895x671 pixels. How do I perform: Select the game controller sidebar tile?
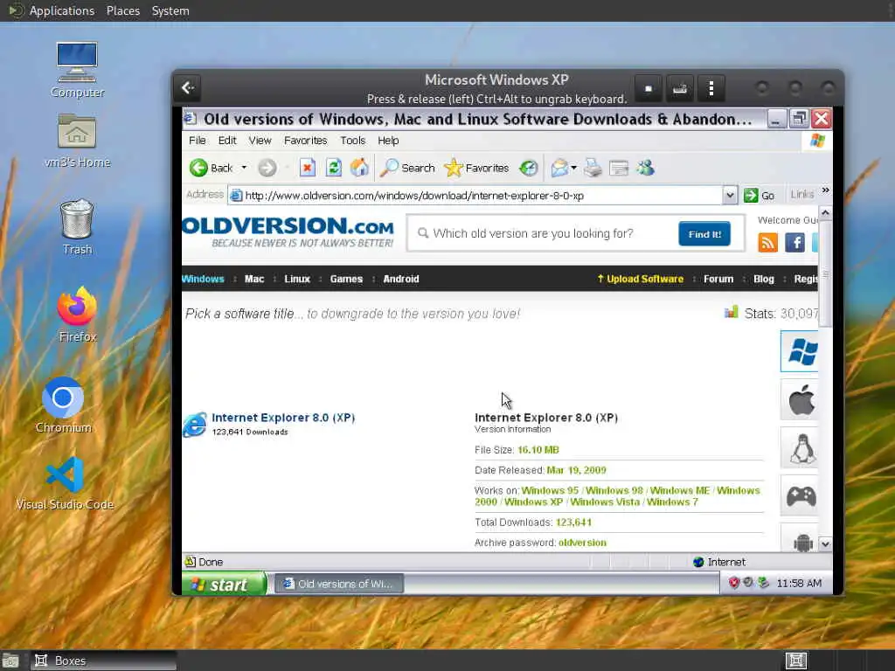point(800,496)
